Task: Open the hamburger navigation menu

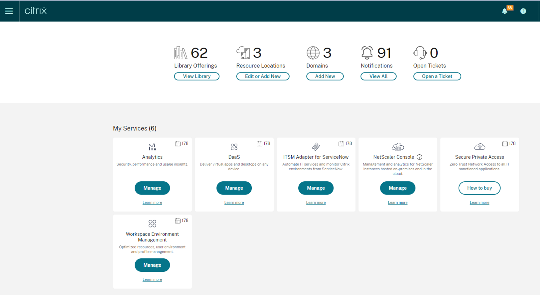Action: 9,11
